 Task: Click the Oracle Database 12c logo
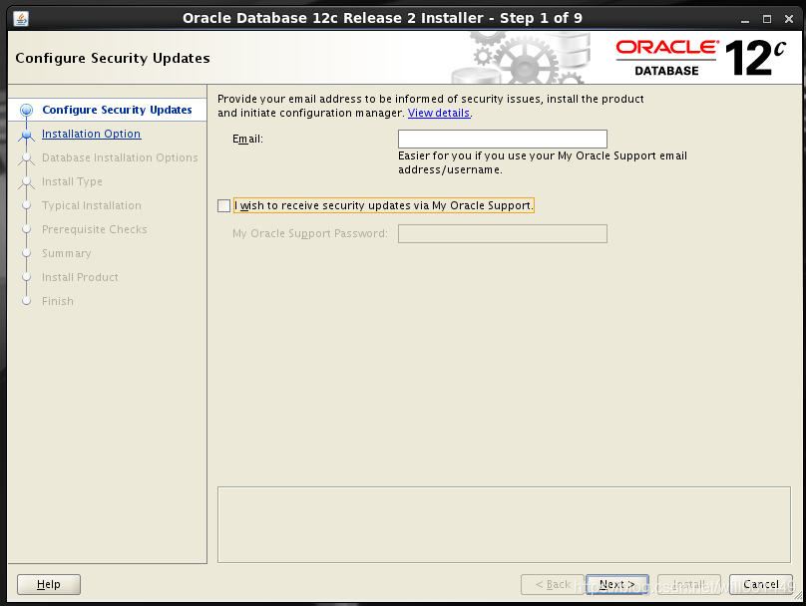click(701, 58)
